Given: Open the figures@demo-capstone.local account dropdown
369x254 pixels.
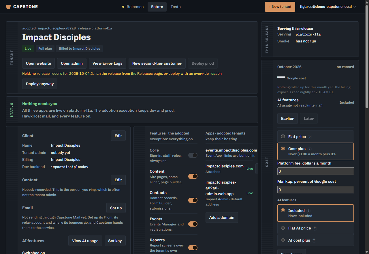Looking at the screenshot, I should 328,7.
